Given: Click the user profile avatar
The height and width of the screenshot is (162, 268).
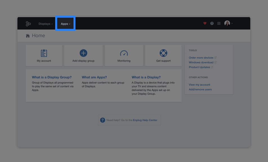Looking at the screenshot, I should (227, 23).
